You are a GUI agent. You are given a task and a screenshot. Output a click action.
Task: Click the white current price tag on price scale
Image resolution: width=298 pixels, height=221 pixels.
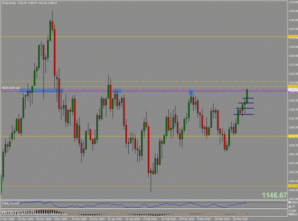tap(293, 90)
